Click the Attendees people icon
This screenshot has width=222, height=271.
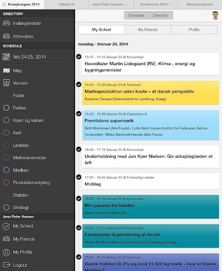pos(6,36)
